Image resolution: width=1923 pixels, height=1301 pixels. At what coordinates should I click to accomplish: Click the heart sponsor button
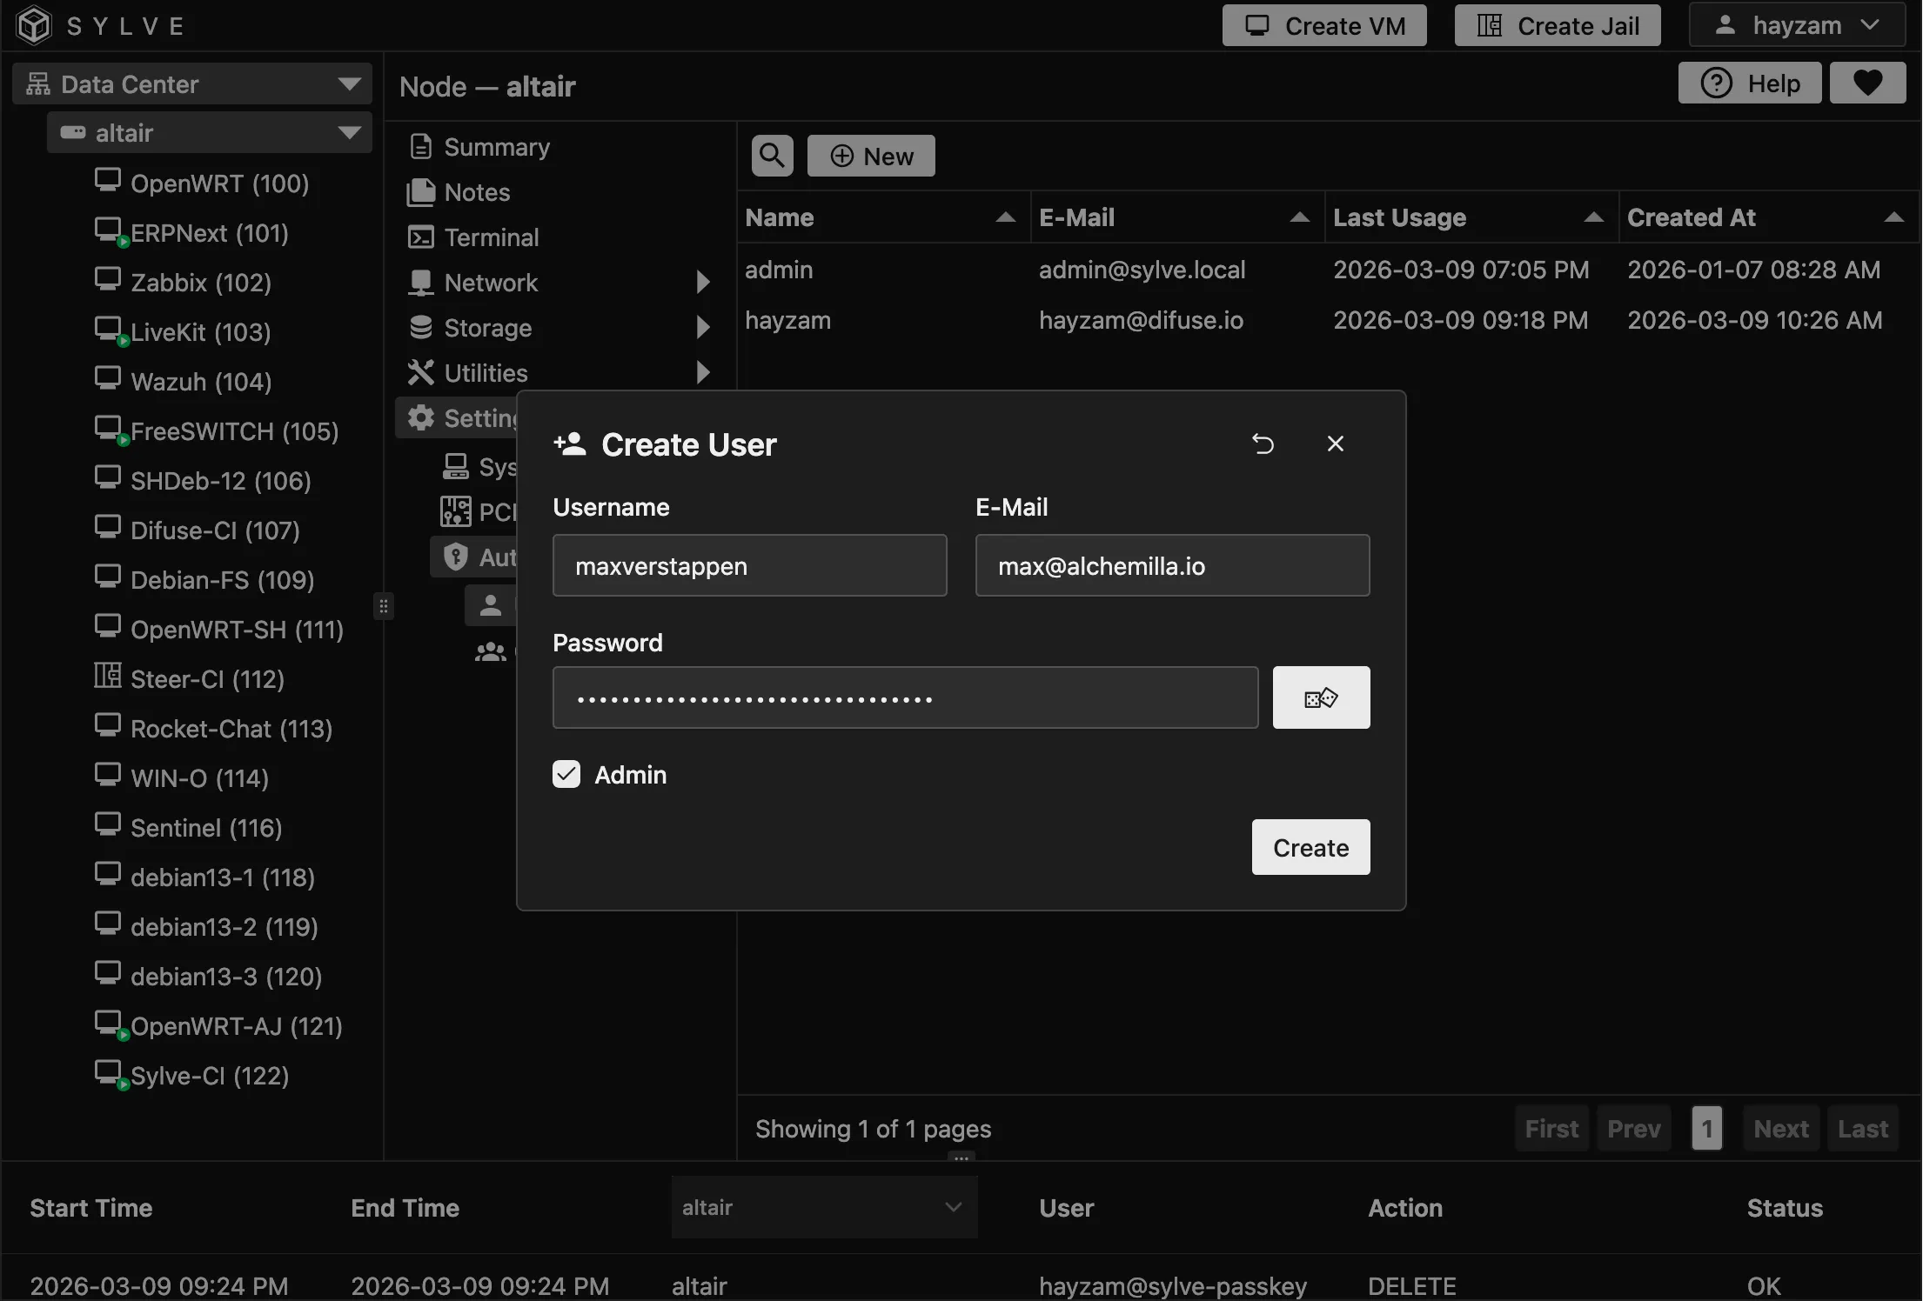(1867, 83)
